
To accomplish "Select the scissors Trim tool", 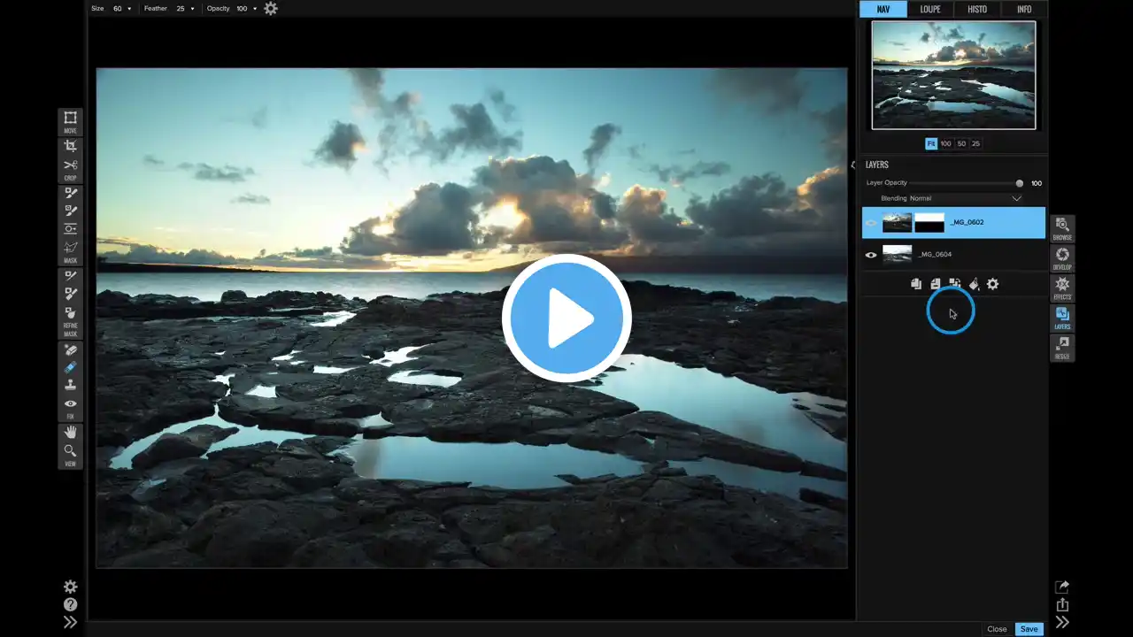I will [70, 165].
